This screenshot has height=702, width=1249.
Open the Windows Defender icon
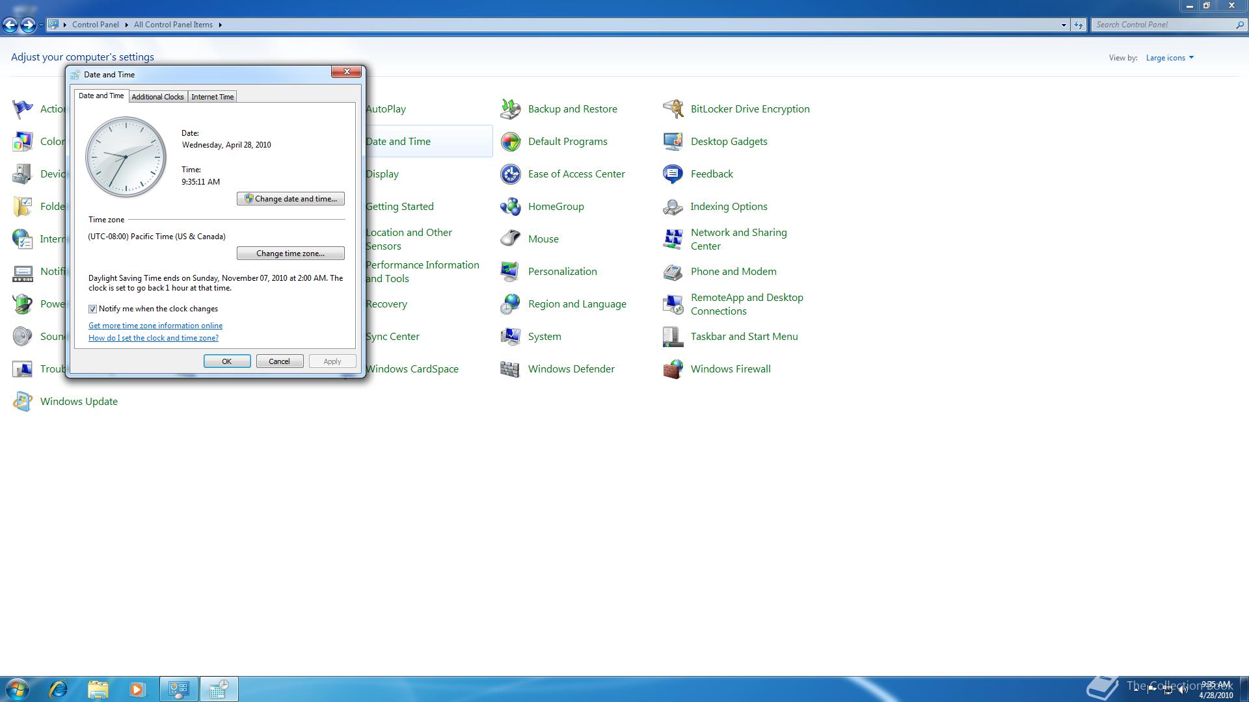click(x=511, y=369)
